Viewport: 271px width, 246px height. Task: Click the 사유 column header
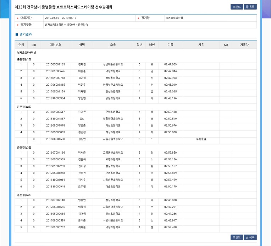[x=201, y=45]
